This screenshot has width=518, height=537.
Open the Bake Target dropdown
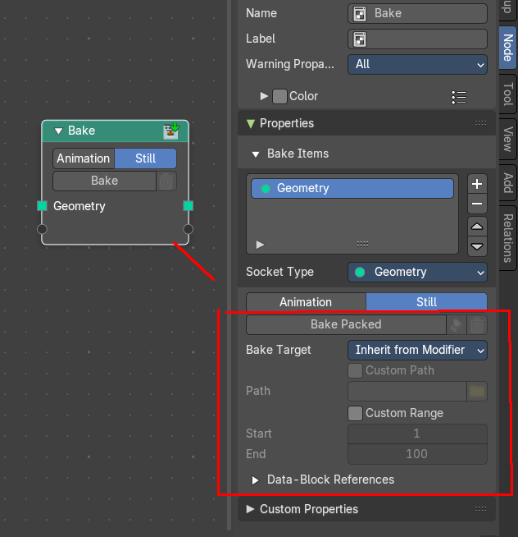(417, 350)
